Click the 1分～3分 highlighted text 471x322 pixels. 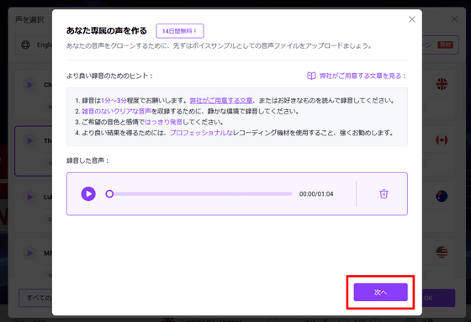pos(114,100)
